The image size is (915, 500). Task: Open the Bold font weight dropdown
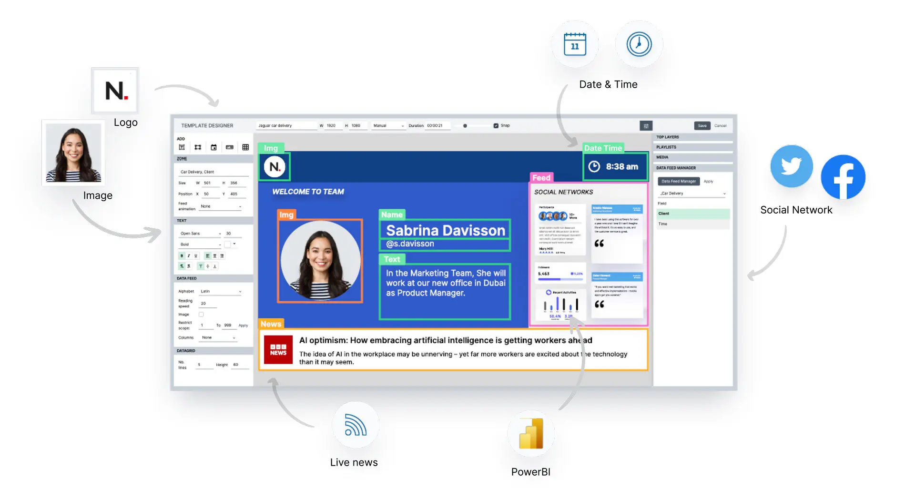[201, 245]
